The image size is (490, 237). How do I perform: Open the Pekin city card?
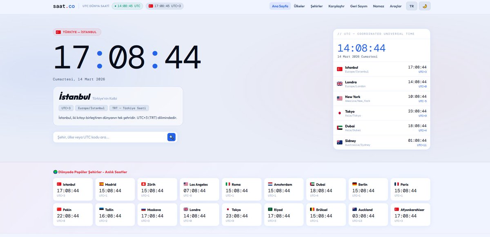[73, 215]
